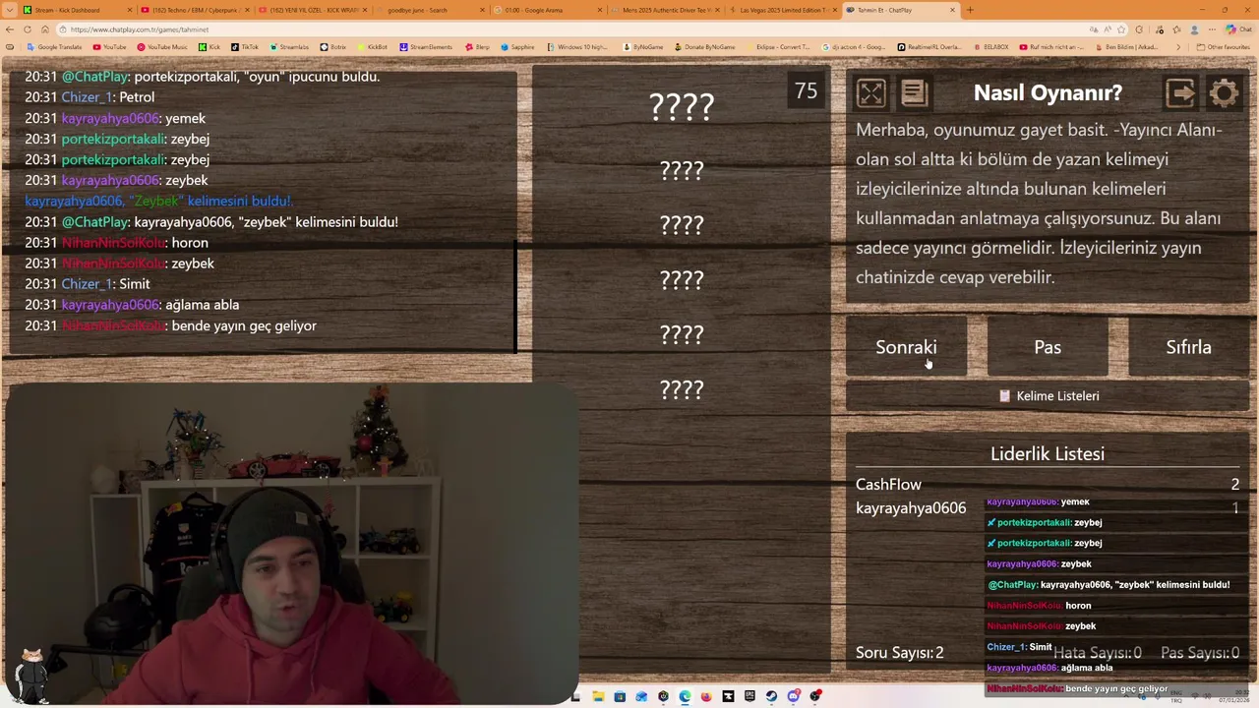This screenshot has height=708, width=1259.
Task: Open Donate ByNoGame bookmark
Action: coord(704,47)
